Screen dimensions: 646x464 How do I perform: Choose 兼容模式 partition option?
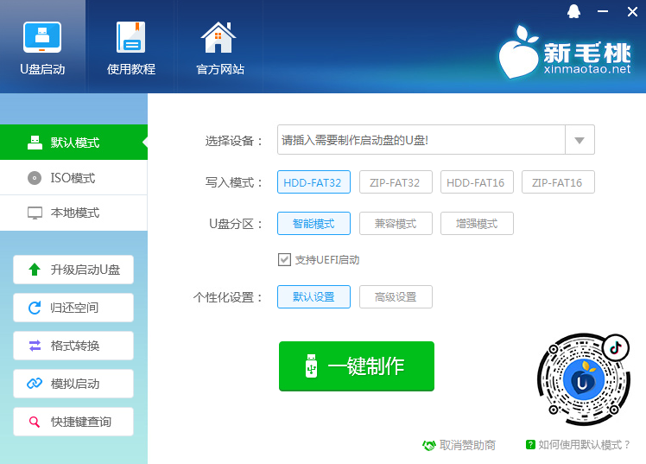pyautogui.click(x=395, y=224)
